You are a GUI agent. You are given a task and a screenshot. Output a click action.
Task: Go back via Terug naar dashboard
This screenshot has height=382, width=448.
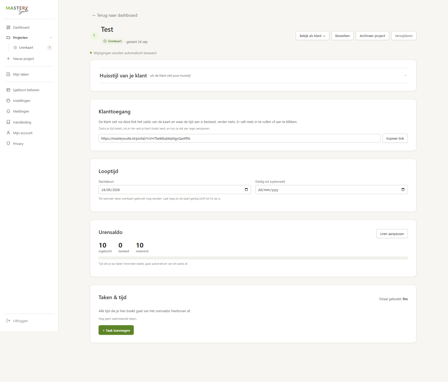pos(114,15)
